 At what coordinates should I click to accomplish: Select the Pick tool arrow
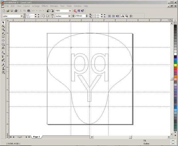pos(3,22)
